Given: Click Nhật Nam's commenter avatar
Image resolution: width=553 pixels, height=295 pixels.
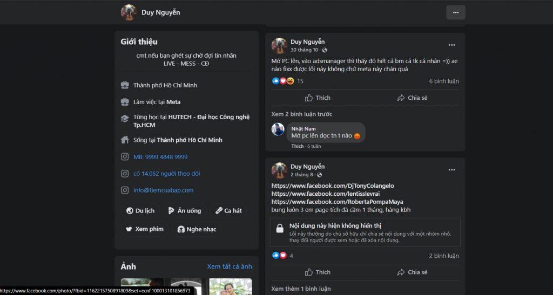Looking at the screenshot, I should point(278,129).
